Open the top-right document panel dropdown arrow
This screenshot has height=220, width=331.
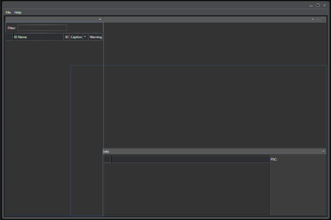coord(313,19)
